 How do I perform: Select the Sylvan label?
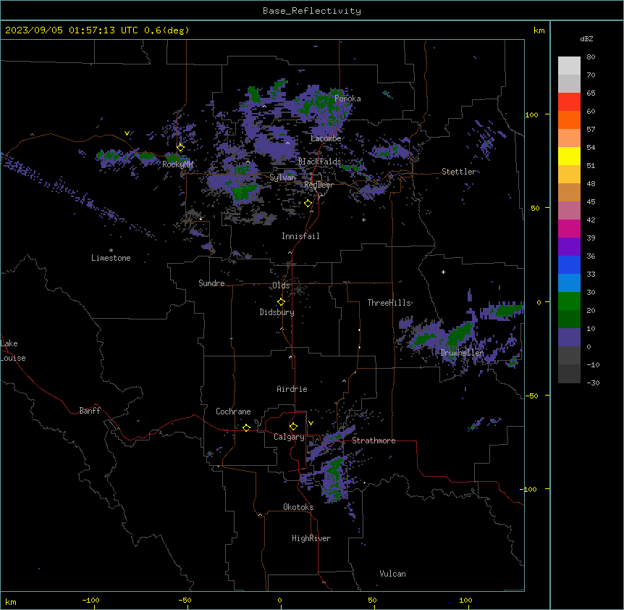click(x=282, y=177)
